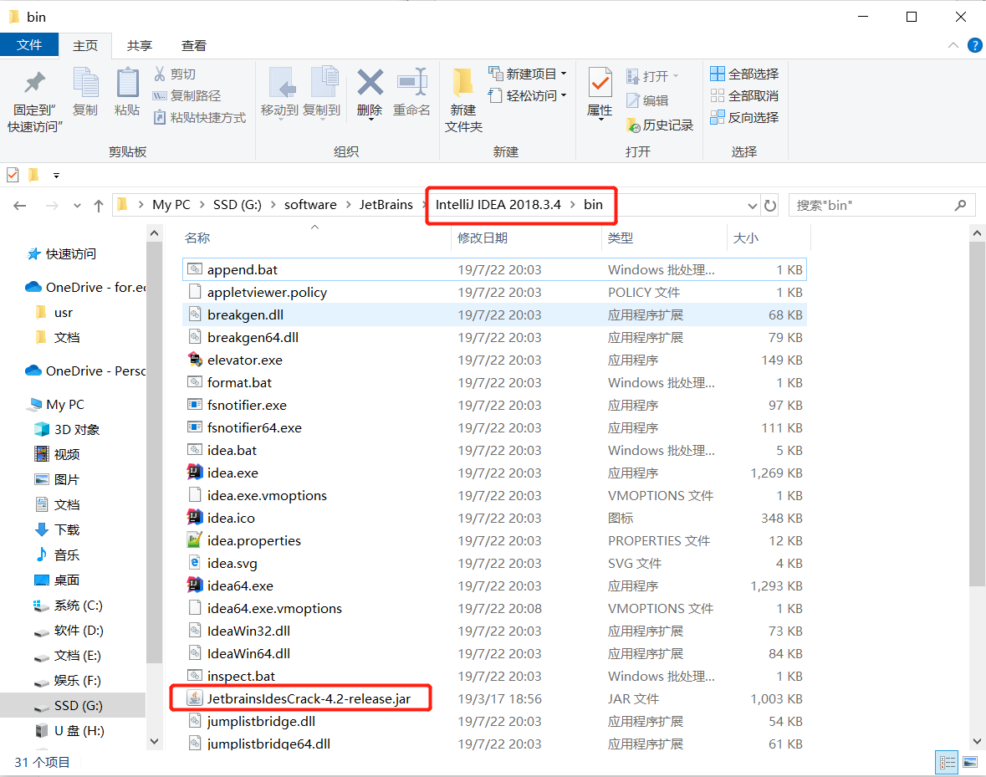Switch to View (查看) tab
This screenshot has width=986, height=777.
click(194, 45)
